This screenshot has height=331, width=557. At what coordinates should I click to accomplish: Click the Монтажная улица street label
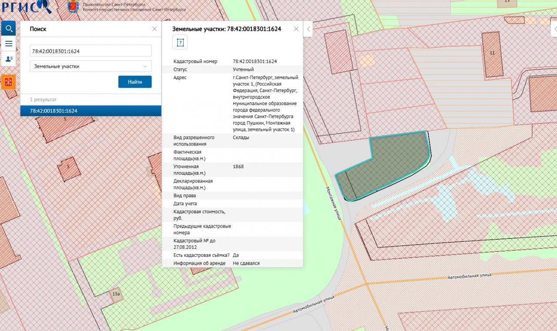coord(333,203)
